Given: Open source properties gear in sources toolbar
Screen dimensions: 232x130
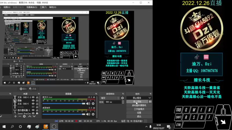Looking at the screenshot, I should pyautogui.click(x=24, y=116).
